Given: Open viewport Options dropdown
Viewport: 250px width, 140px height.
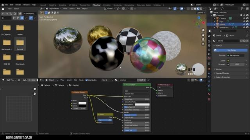Looking at the screenshot, I should point(201,13).
